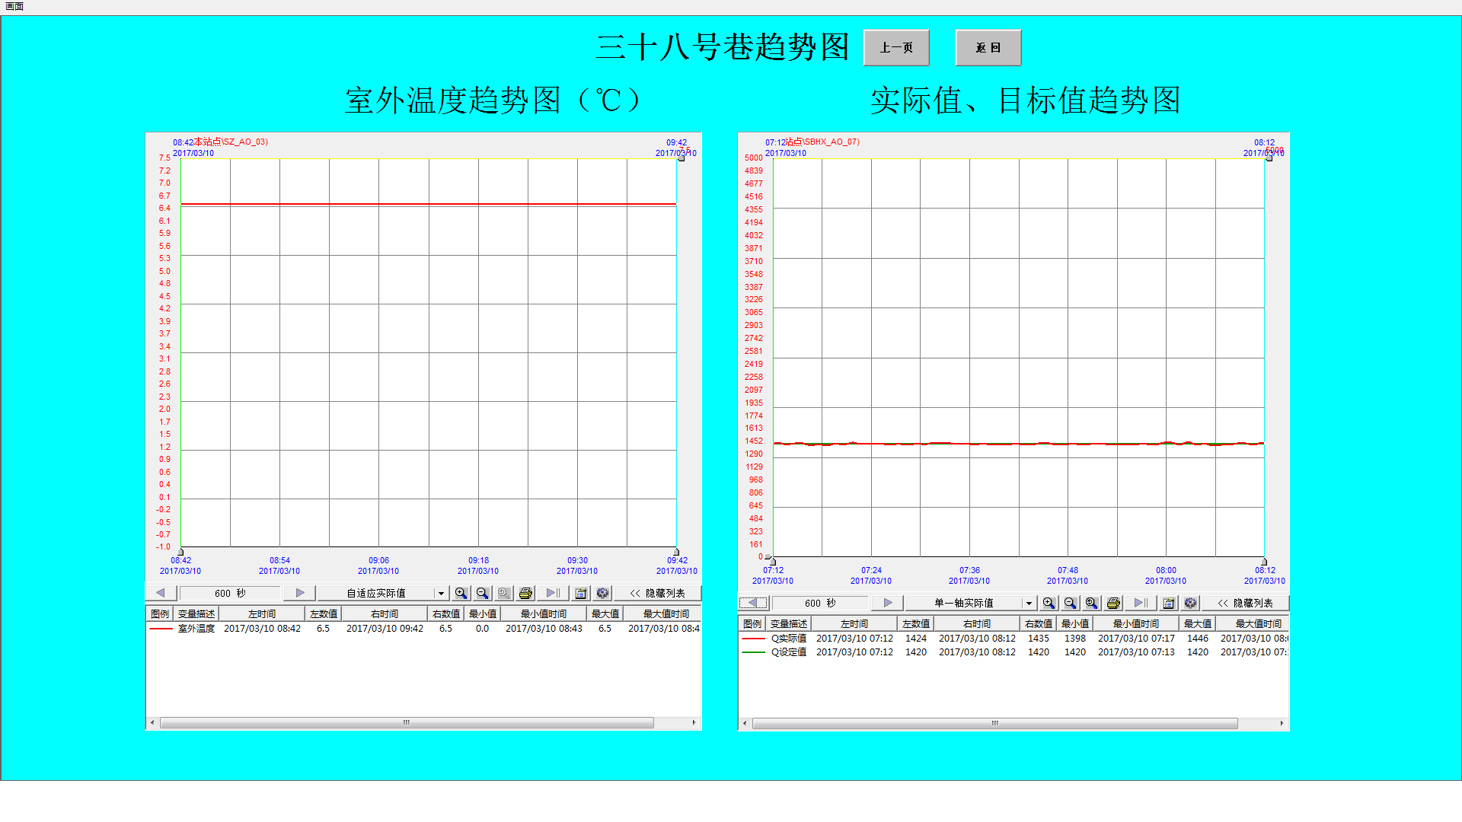Zoom out on the outdoor temperature trend chart
1462x822 pixels.
[x=482, y=593]
